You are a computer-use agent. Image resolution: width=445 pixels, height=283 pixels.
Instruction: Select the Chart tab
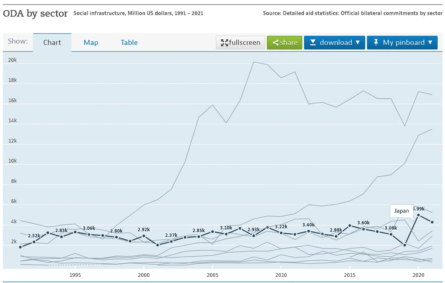tap(52, 43)
